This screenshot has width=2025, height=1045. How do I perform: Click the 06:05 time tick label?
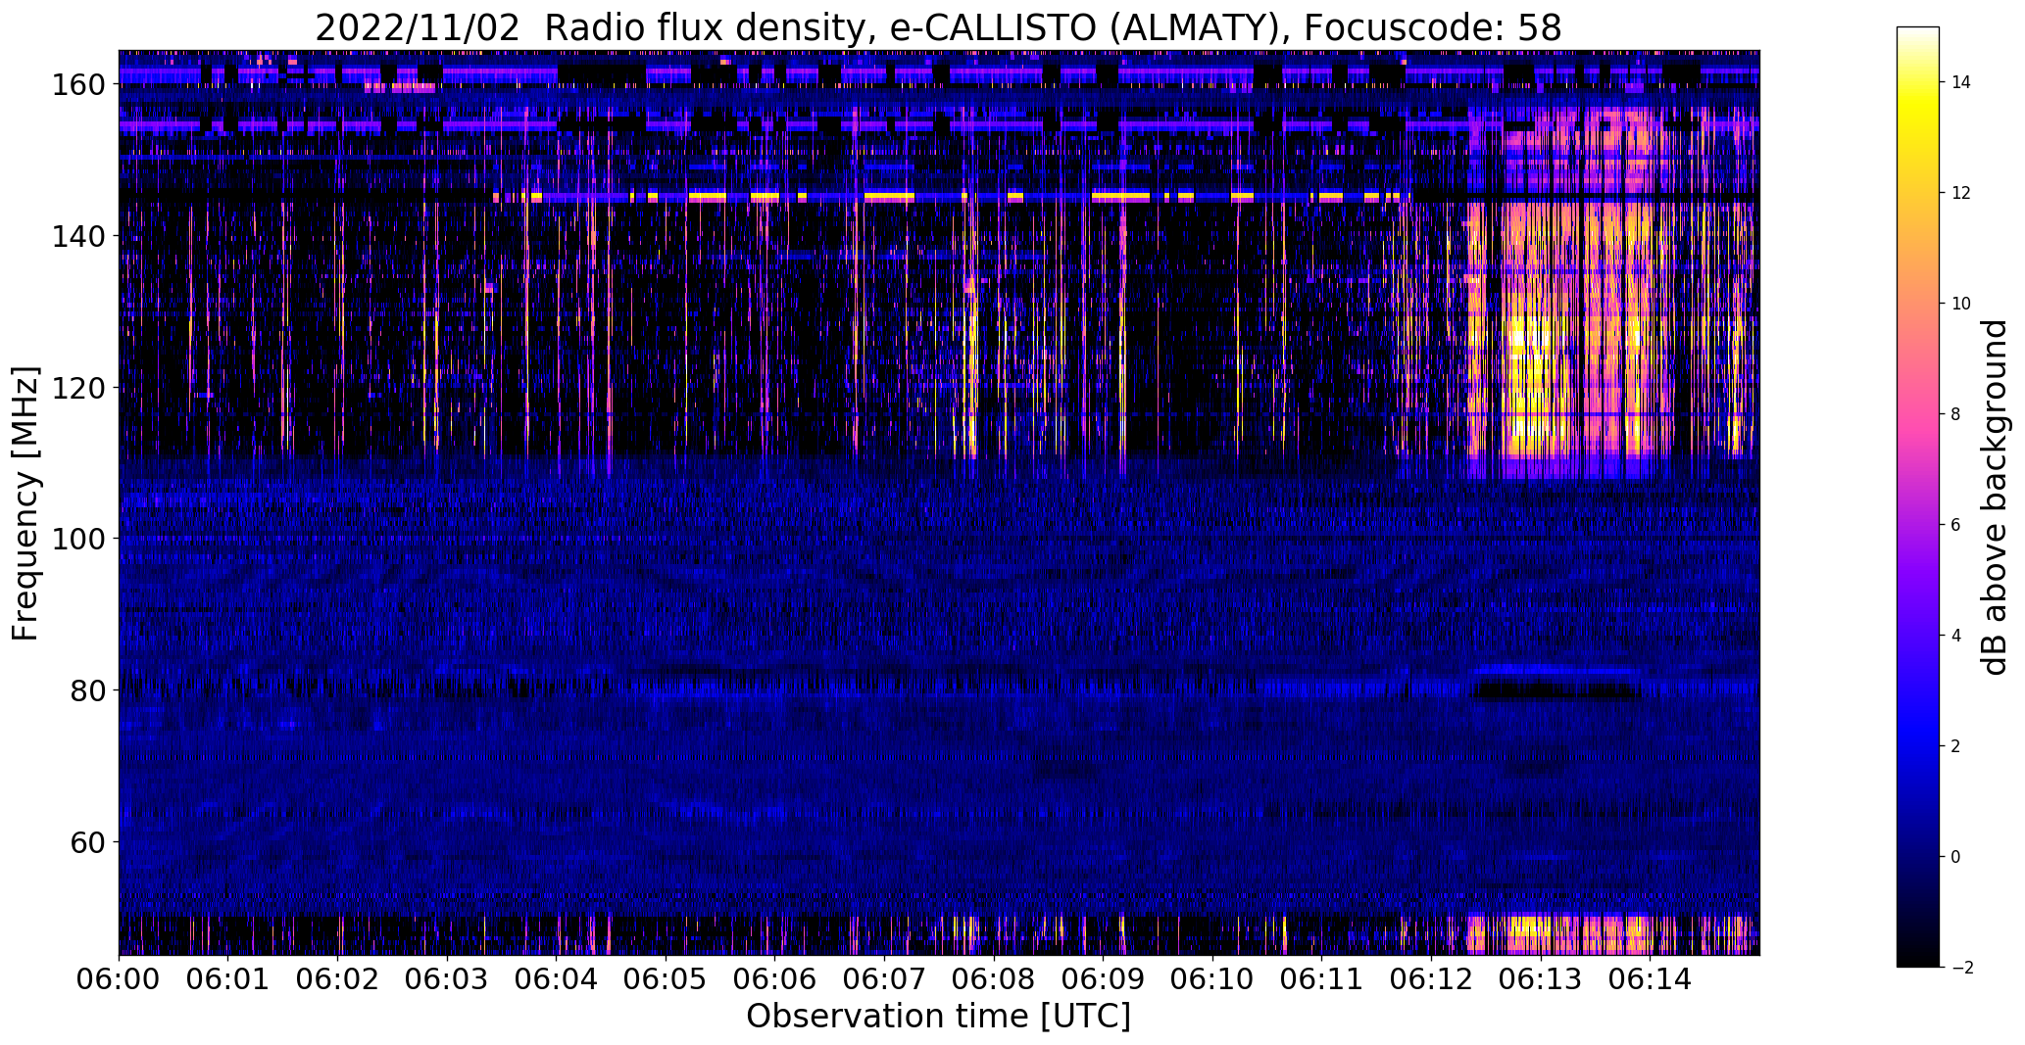tap(666, 979)
